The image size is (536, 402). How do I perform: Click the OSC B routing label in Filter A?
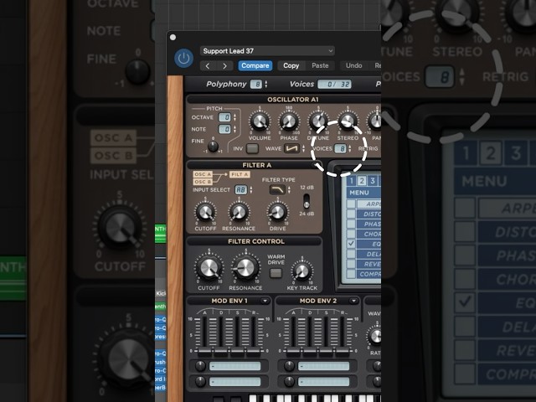pos(203,182)
